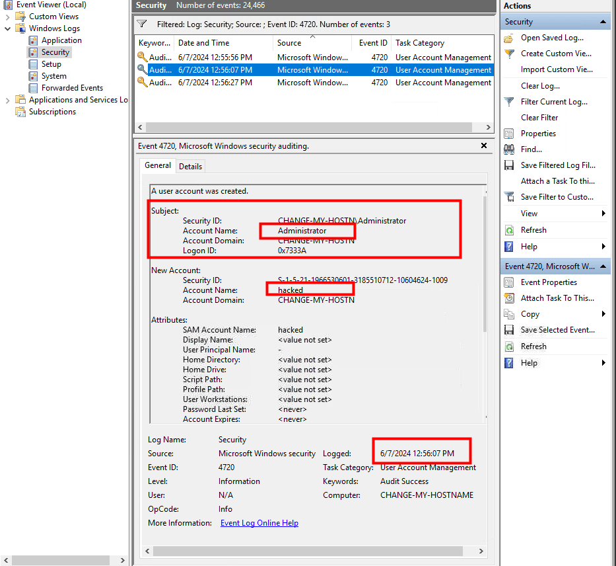Open the View submenu arrow
The width and height of the screenshot is (616, 566).
pyautogui.click(x=603, y=214)
